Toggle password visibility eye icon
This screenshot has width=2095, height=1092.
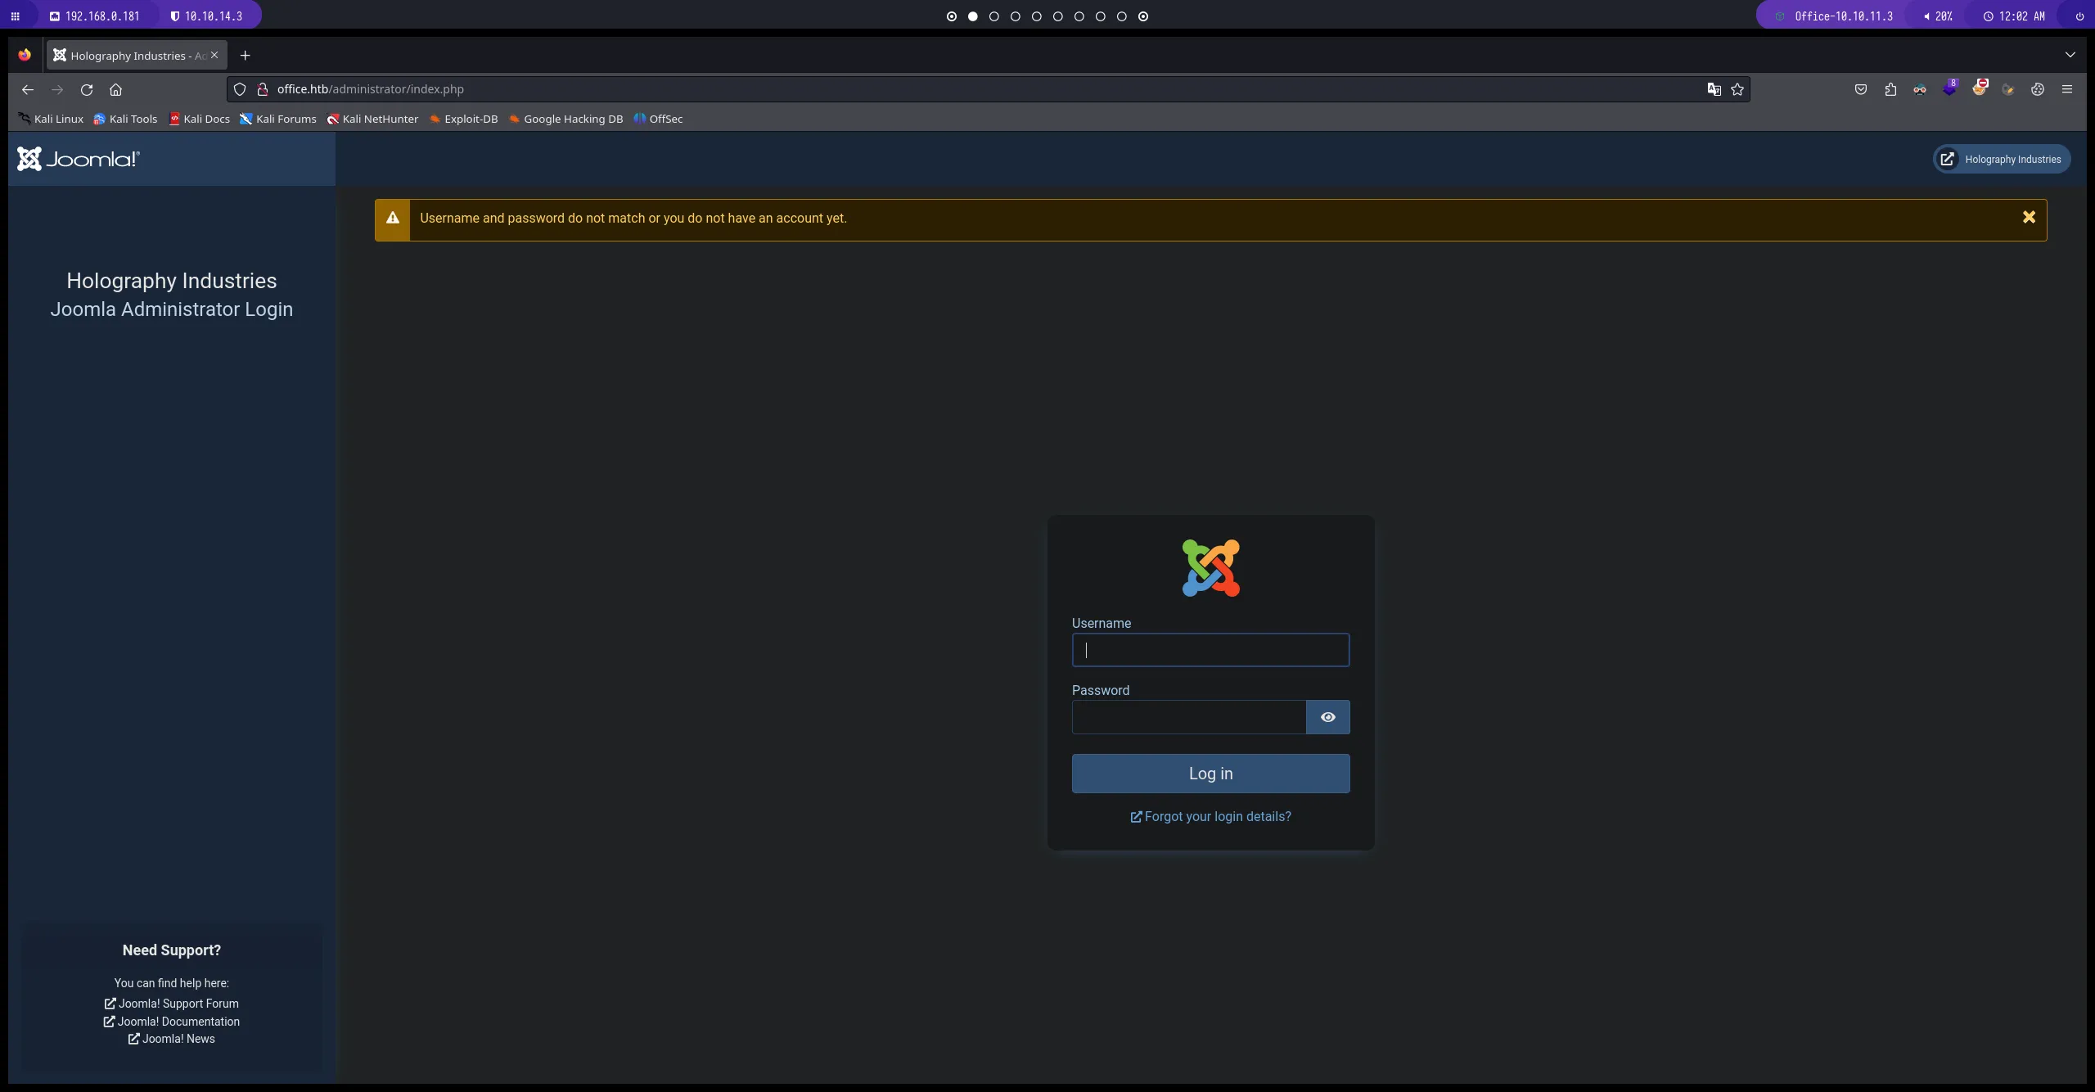1327,717
